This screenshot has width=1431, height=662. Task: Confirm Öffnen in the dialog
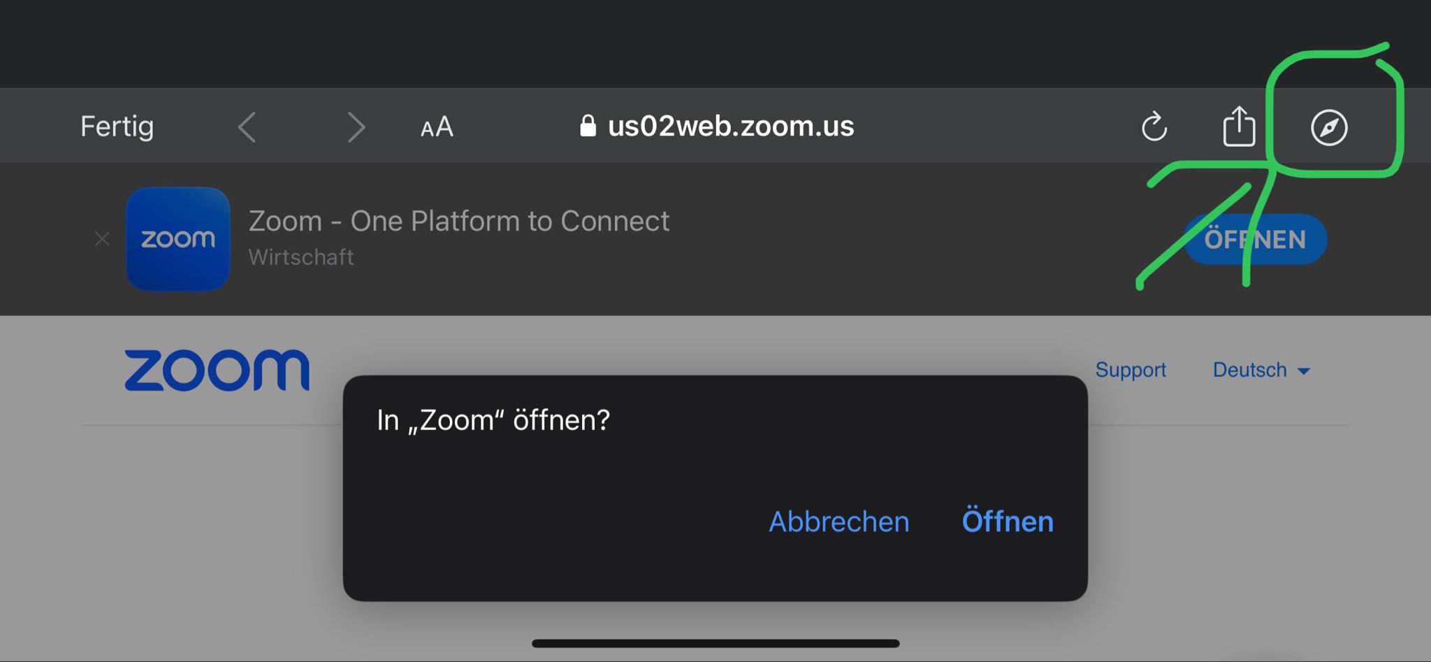coord(1007,521)
